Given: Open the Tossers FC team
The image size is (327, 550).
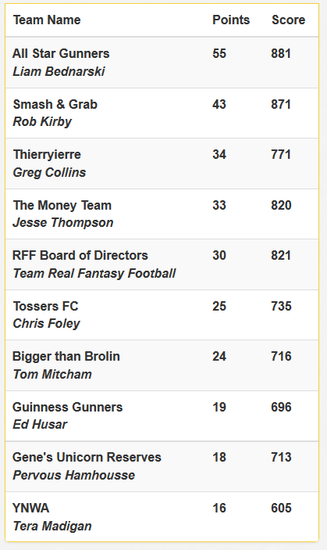Looking at the screenshot, I should tap(45, 306).
